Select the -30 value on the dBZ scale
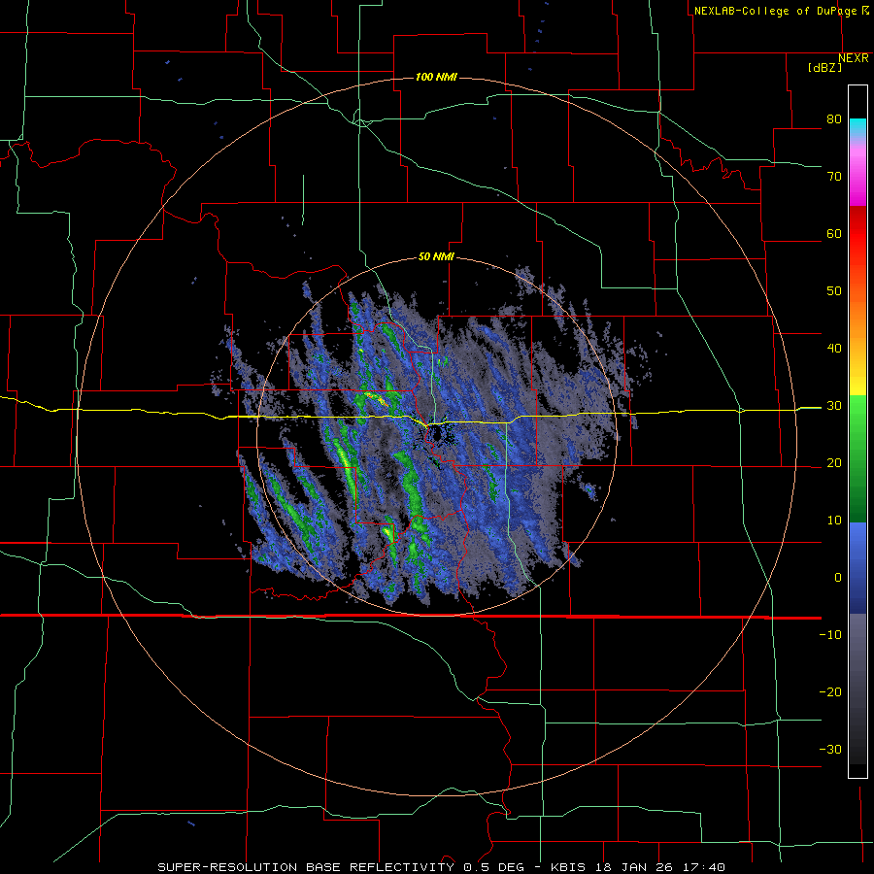This screenshot has width=874, height=874. 830,750
